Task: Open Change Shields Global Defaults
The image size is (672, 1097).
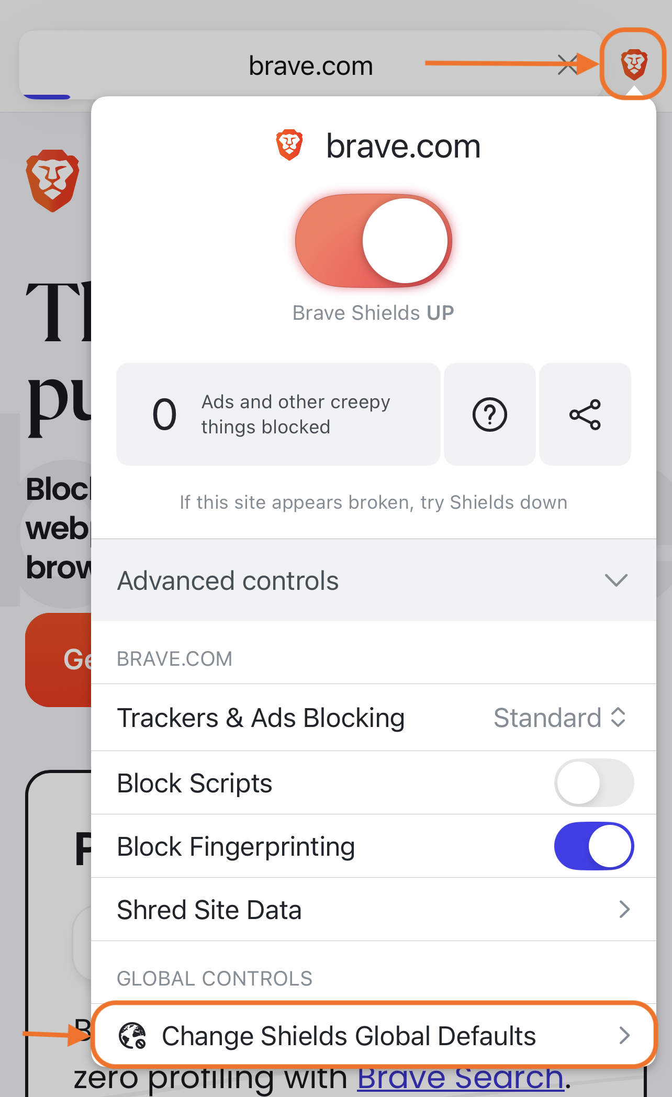Action: point(349,1036)
